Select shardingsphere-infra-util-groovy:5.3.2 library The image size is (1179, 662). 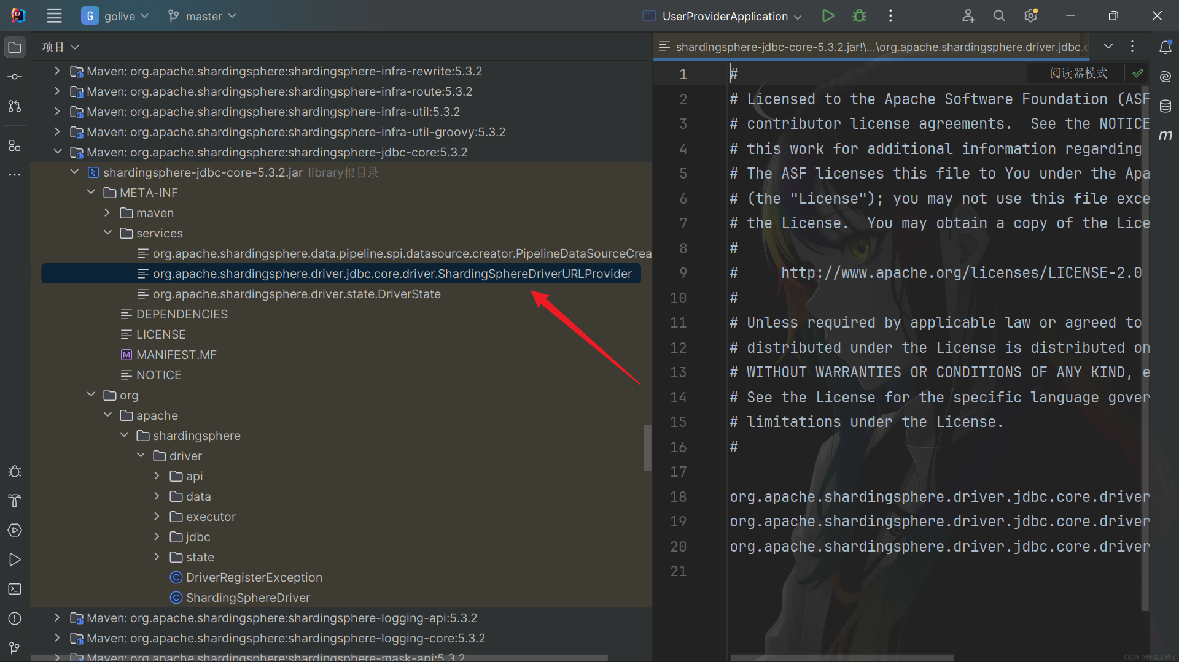point(287,132)
